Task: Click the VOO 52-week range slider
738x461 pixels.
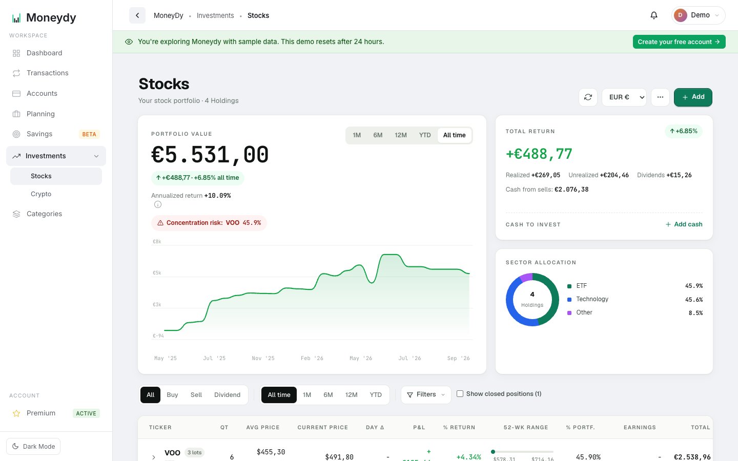Action: pos(522,452)
